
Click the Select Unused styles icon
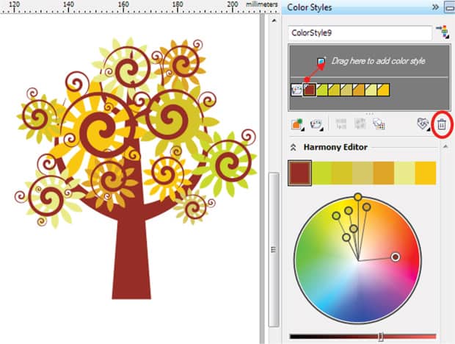[x=379, y=125]
